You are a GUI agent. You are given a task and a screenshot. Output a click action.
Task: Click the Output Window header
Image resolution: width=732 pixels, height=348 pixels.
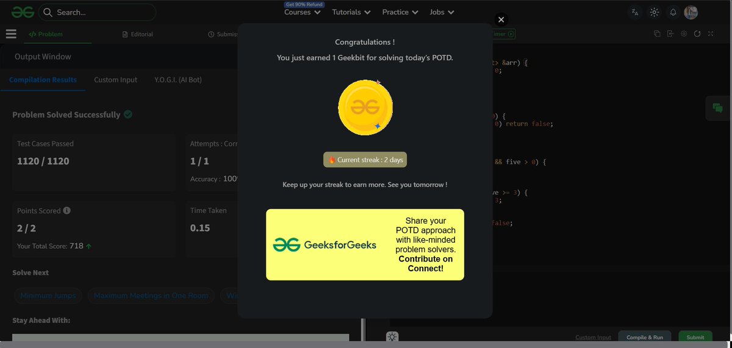[43, 57]
